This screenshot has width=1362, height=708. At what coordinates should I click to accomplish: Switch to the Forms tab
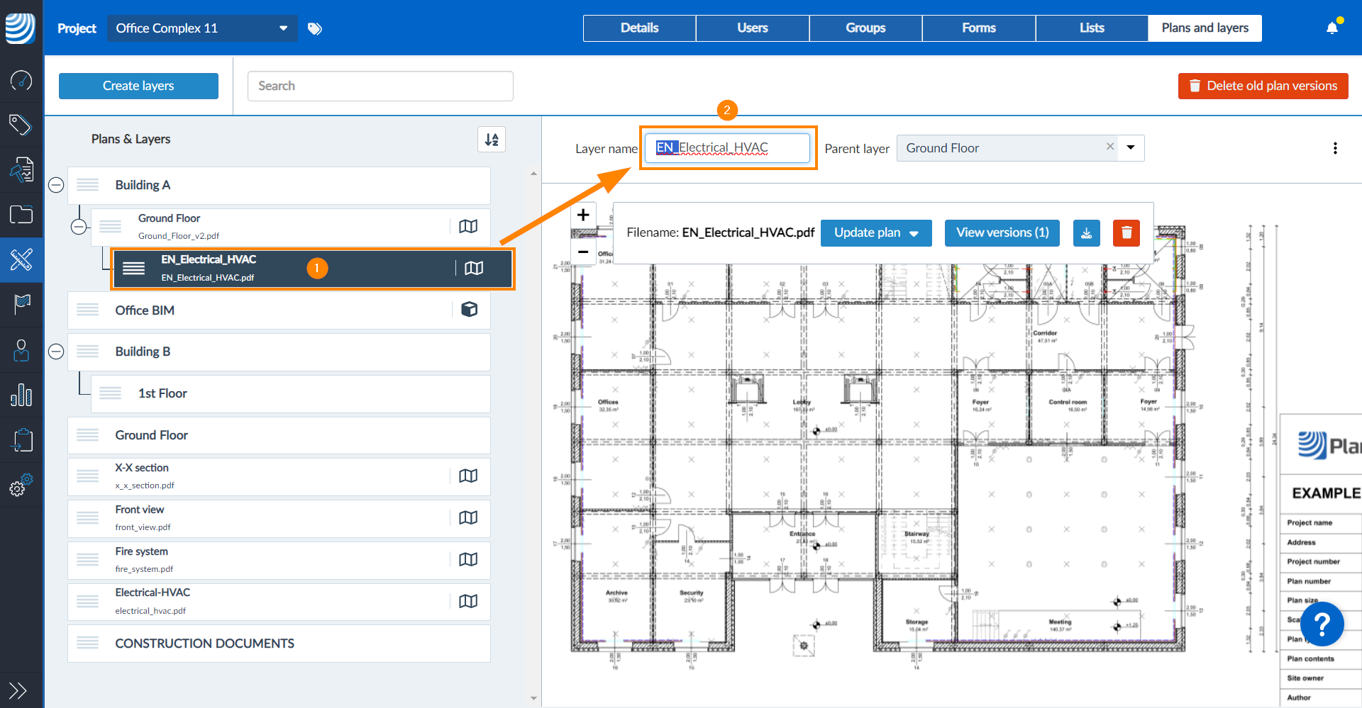tap(978, 28)
